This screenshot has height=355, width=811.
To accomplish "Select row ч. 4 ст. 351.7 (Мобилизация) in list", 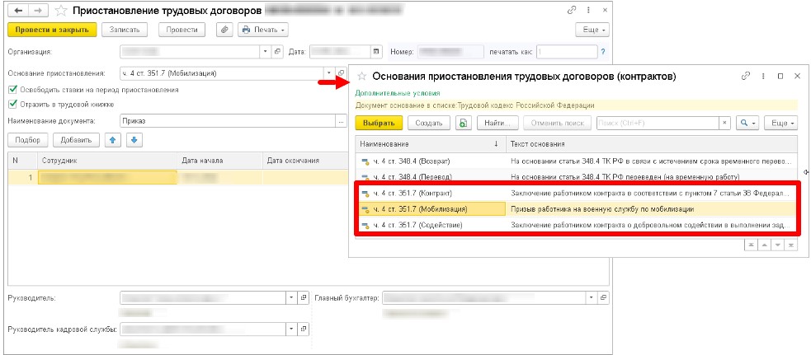I will (576, 209).
